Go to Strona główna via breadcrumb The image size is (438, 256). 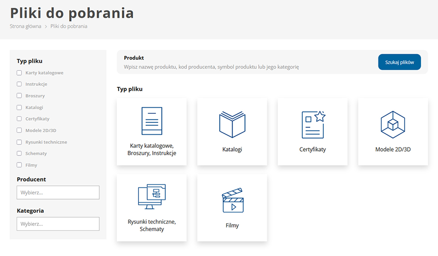point(25,26)
